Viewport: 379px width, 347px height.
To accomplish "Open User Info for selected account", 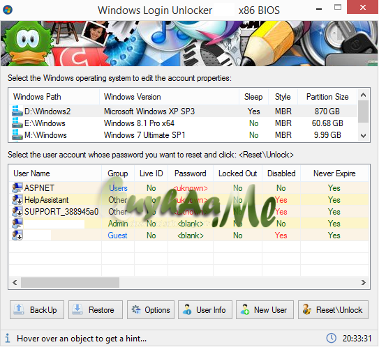I will tap(205, 309).
